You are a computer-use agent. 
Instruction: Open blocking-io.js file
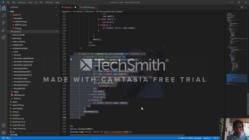18,118
